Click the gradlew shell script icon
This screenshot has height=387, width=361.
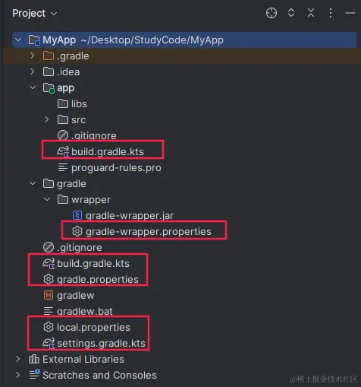[49, 295]
